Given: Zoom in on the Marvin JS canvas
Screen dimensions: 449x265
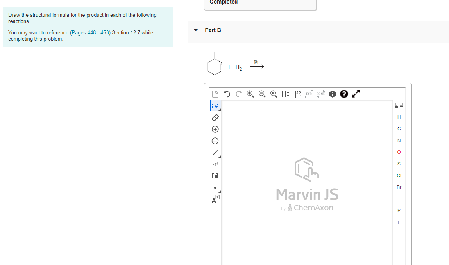Looking at the screenshot, I should coord(250,94).
